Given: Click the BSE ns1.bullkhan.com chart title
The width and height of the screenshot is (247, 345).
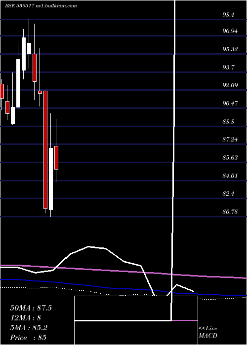Looking at the screenshot, I should tap(41, 6).
